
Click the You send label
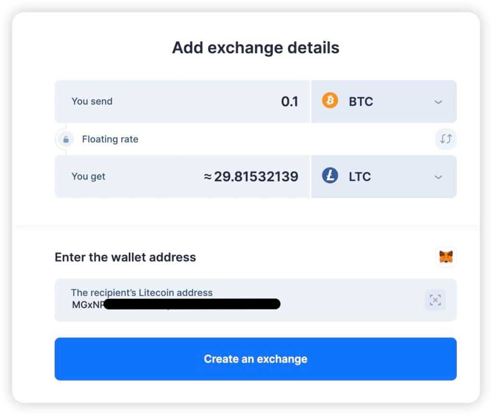point(92,101)
